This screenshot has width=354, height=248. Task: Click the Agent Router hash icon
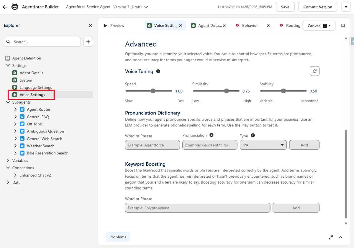(22, 109)
